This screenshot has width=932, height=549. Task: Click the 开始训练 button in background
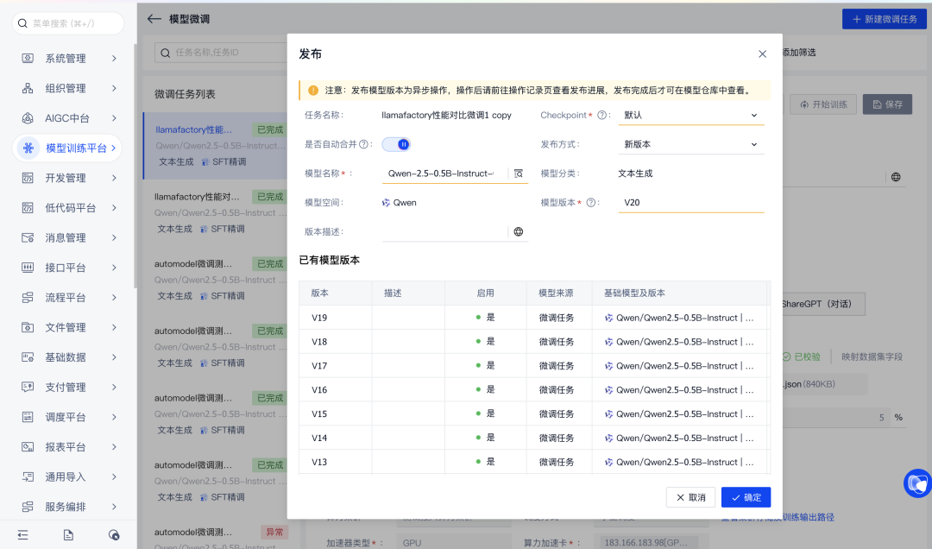coord(823,104)
